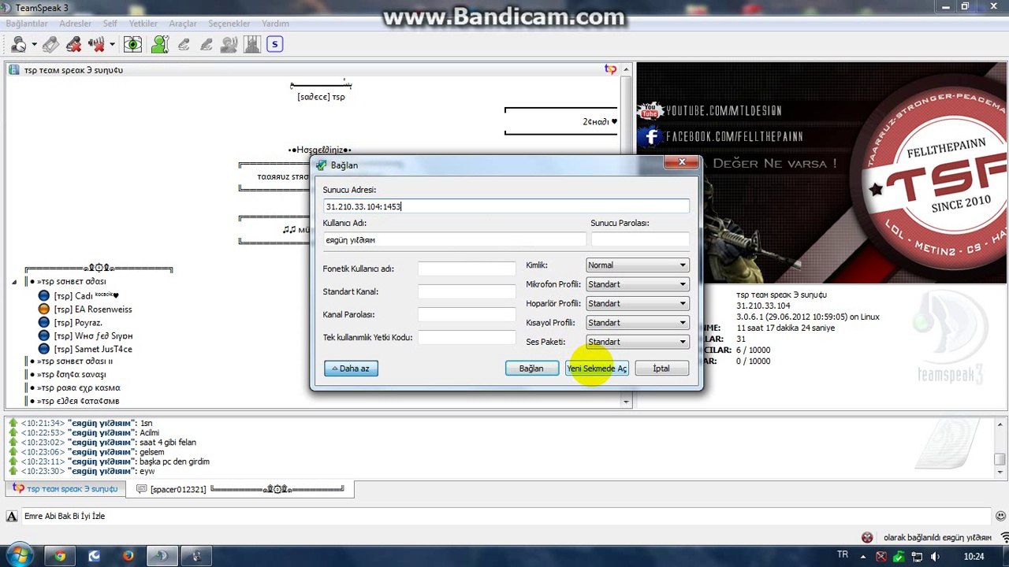The height and width of the screenshot is (567, 1009).
Task: Click the Disconnect plug toolbar icon
Action: 51,45
